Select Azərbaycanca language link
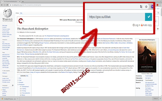The height and width of the screenshot is (101, 162). click(6, 88)
